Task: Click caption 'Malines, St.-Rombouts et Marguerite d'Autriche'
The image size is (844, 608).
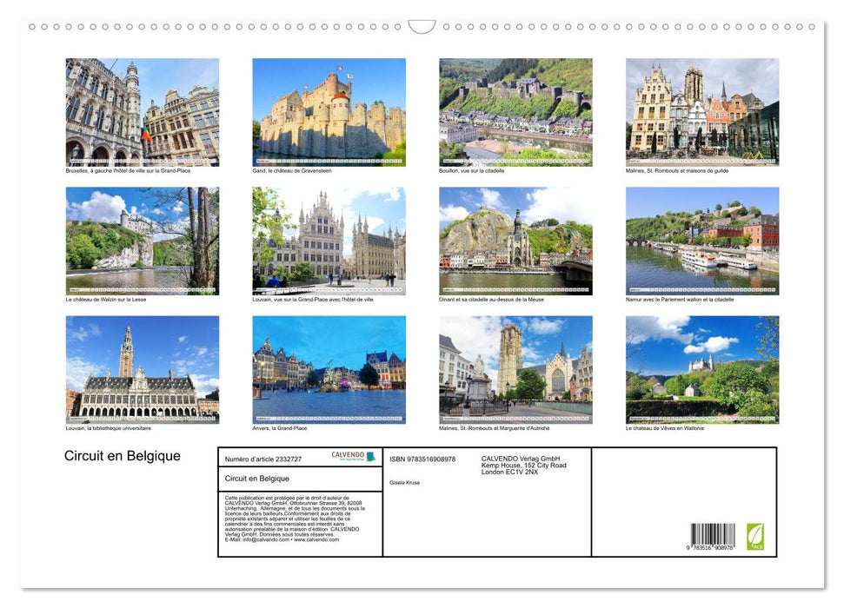Action: [x=494, y=428]
